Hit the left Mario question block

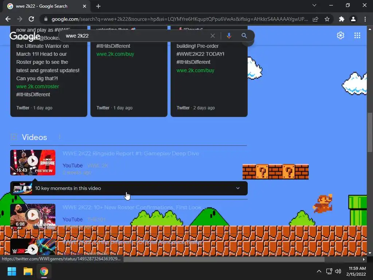click(262, 172)
